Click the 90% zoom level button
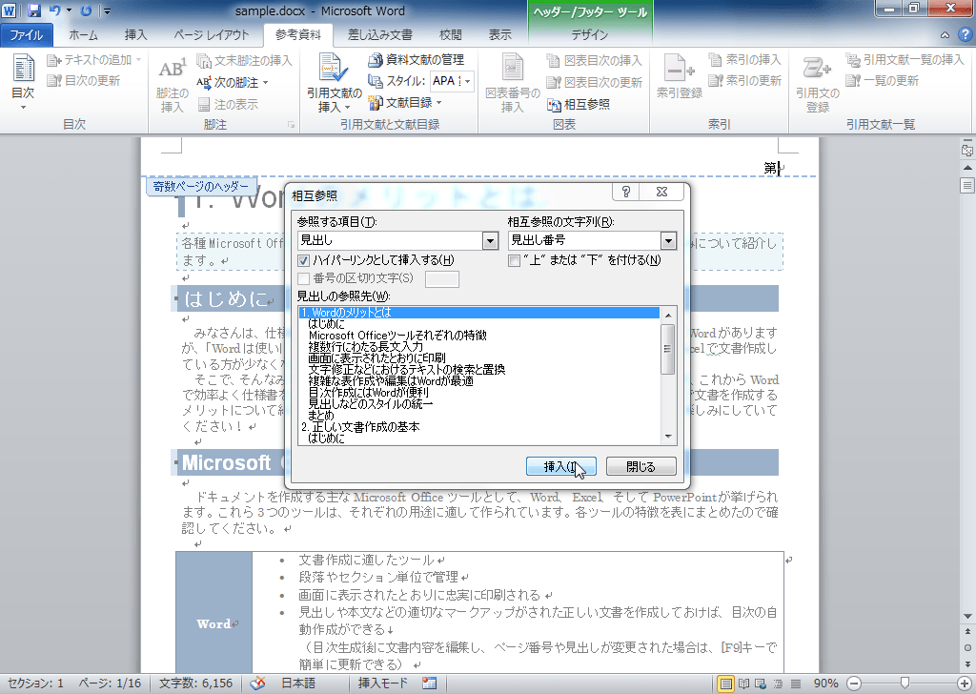 click(826, 684)
